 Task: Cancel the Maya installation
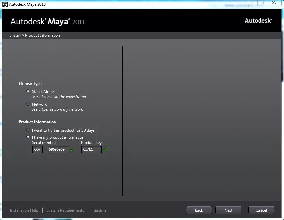pyautogui.click(x=261, y=210)
